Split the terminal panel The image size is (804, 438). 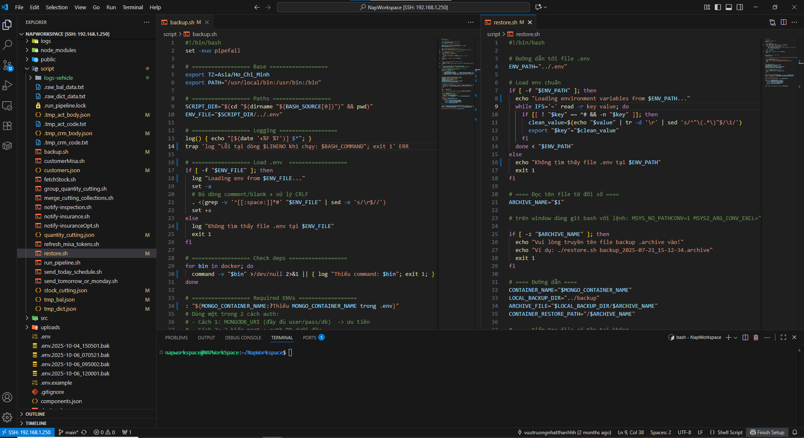pyautogui.click(x=745, y=338)
